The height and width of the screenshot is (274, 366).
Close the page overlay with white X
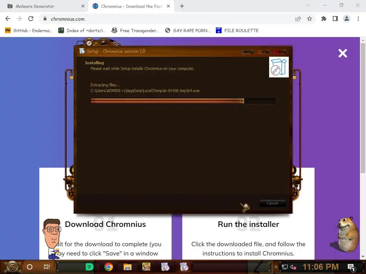[x=343, y=54]
